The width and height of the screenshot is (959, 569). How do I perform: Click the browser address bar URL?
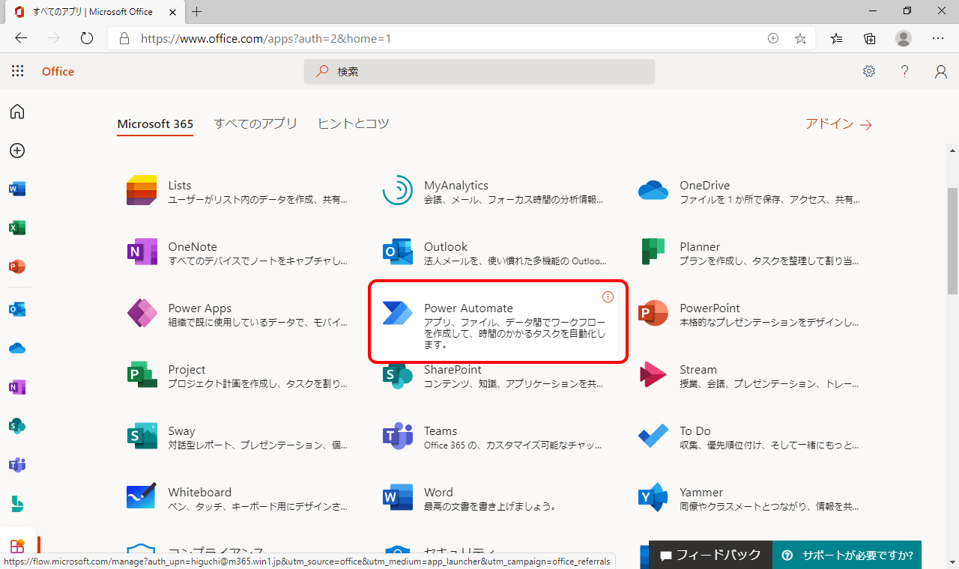pyautogui.click(x=266, y=38)
